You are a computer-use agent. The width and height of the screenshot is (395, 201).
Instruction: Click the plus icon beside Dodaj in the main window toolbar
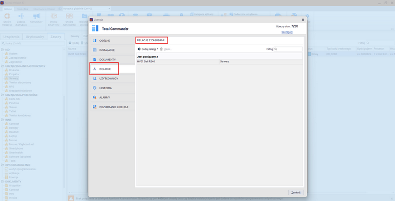(70, 43)
